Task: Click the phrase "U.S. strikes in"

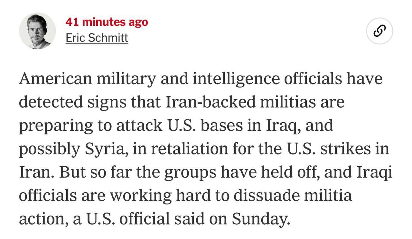Action: click(x=337, y=149)
